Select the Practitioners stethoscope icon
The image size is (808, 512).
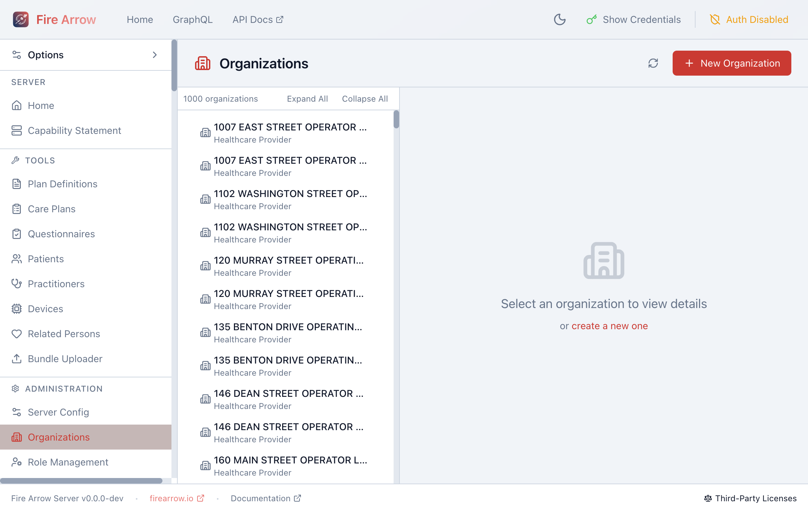click(x=17, y=284)
